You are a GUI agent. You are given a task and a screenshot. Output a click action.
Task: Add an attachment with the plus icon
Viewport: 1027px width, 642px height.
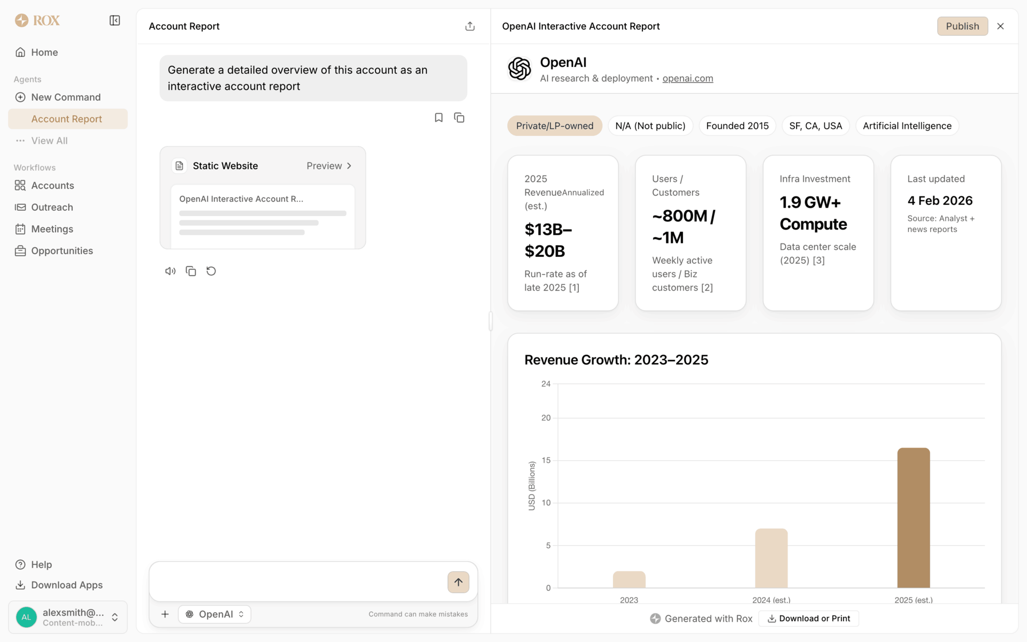click(x=165, y=614)
